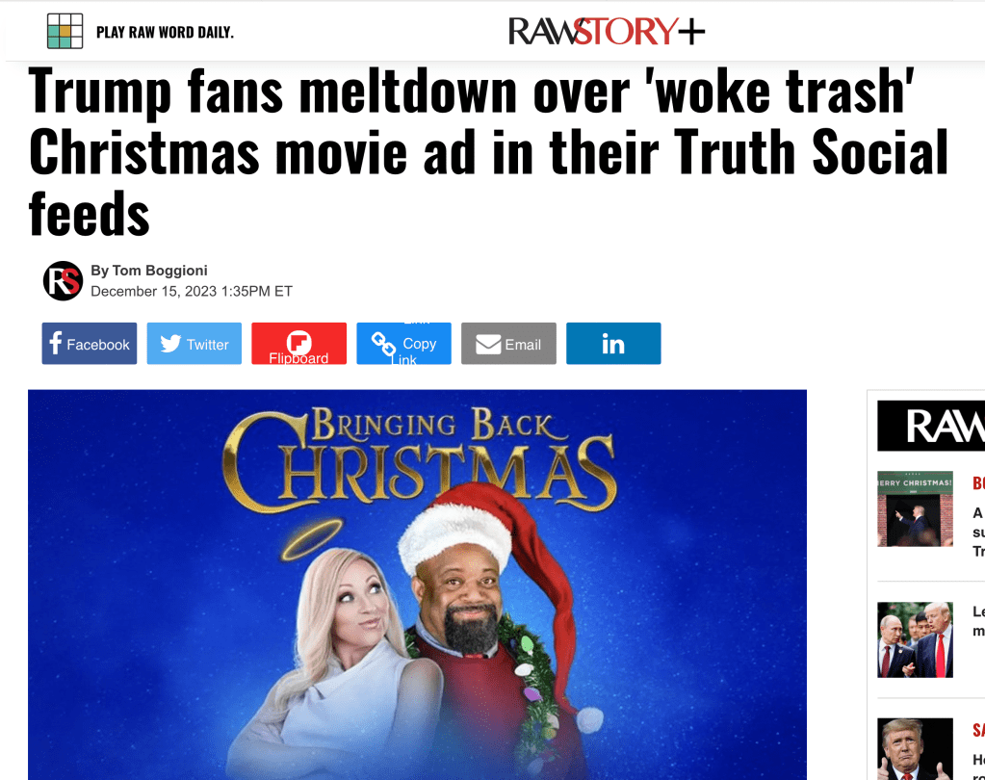Open the Merry Christmas rally thumbnail in the sidebar
Image resolution: width=985 pixels, height=780 pixels.
pyautogui.click(x=916, y=508)
